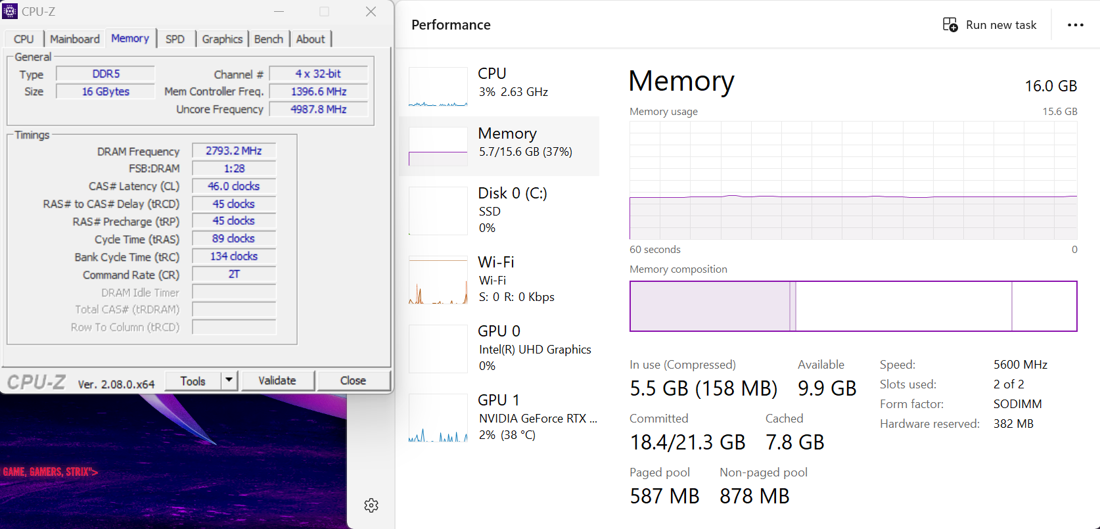1100x529 pixels.
Task: Switch to the SPD tab
Action: [x=175, y=39]
